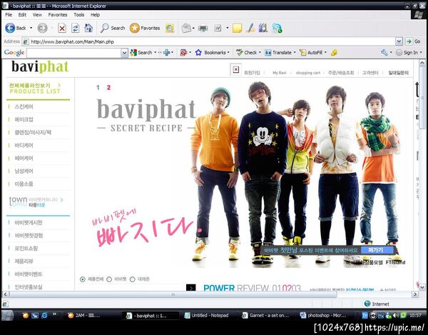Click the pen and paper toolbar icon
The image size is (428, 335).
250,28
